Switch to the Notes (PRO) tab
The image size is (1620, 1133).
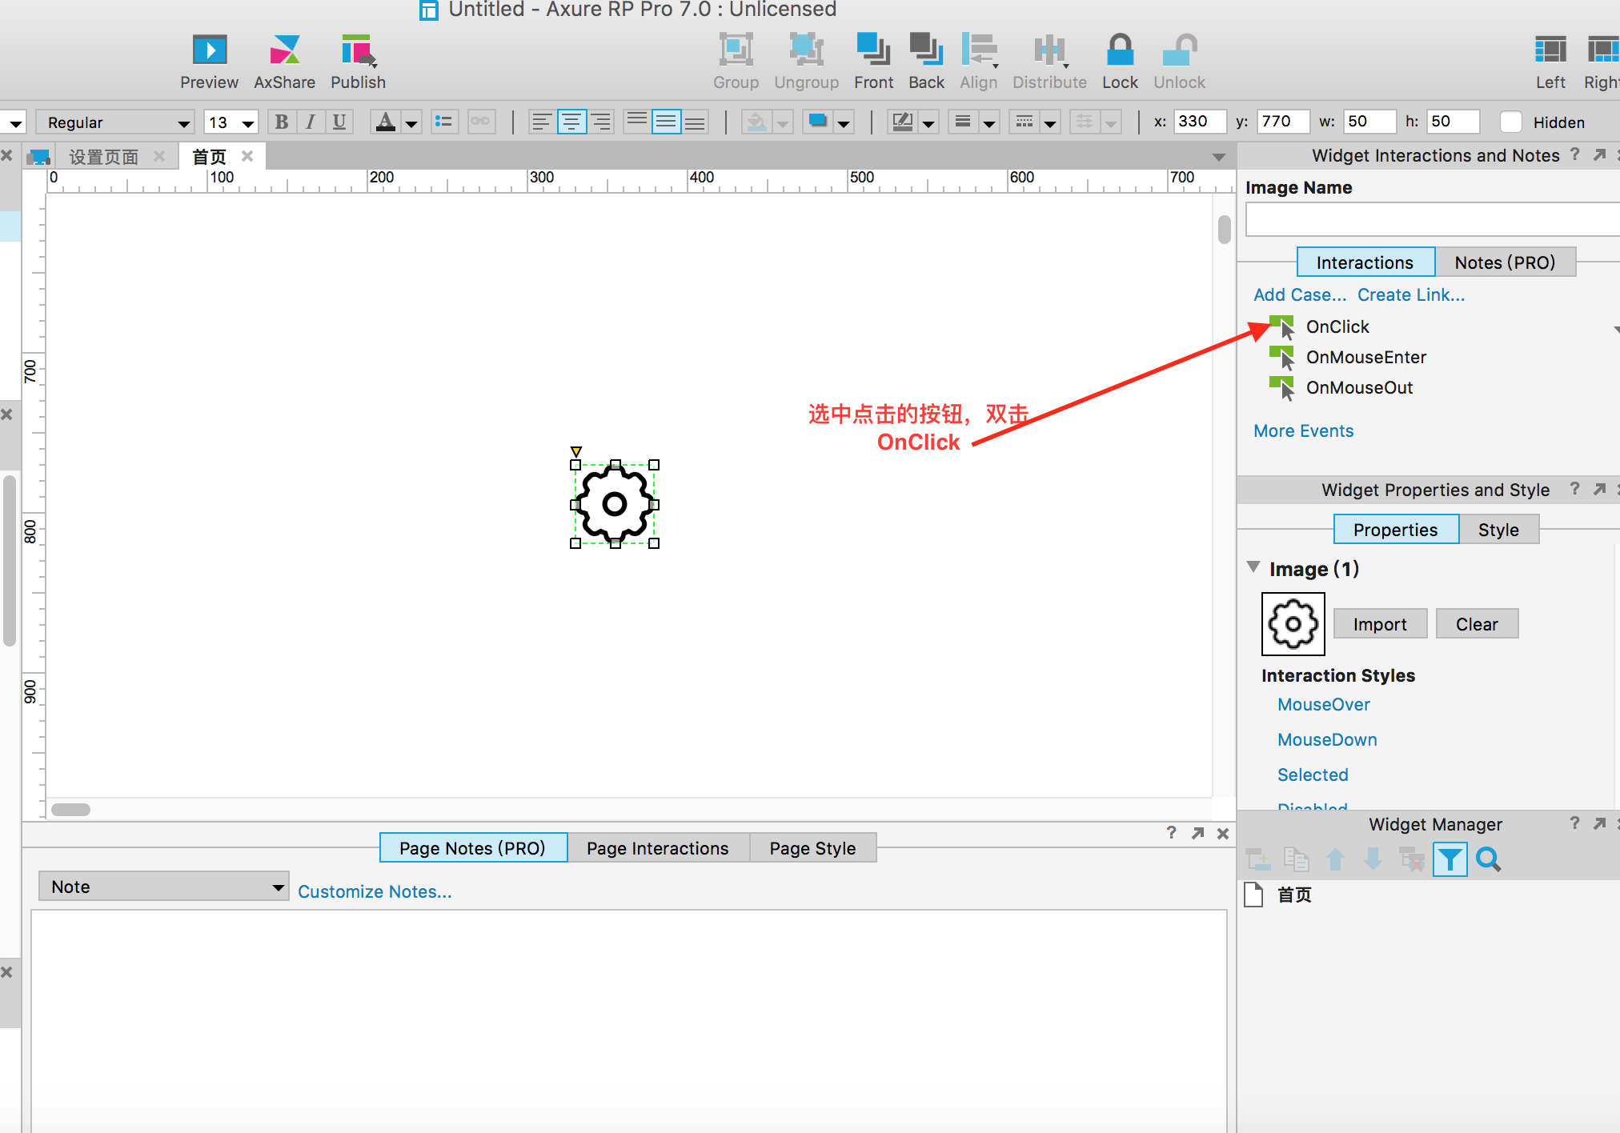(1503, 262)
